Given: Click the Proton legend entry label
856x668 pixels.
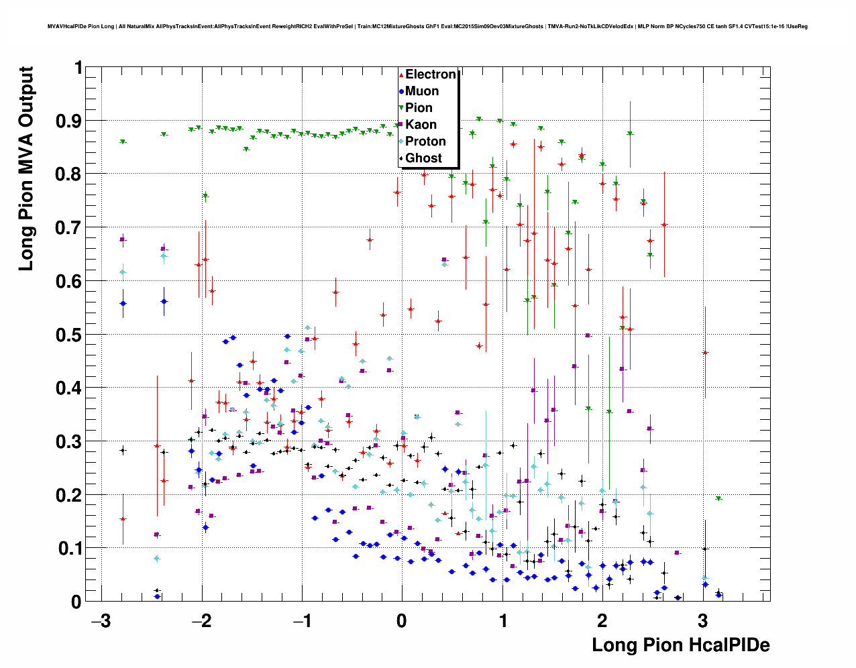Looking at the screenshot, I should pos(425,142).
